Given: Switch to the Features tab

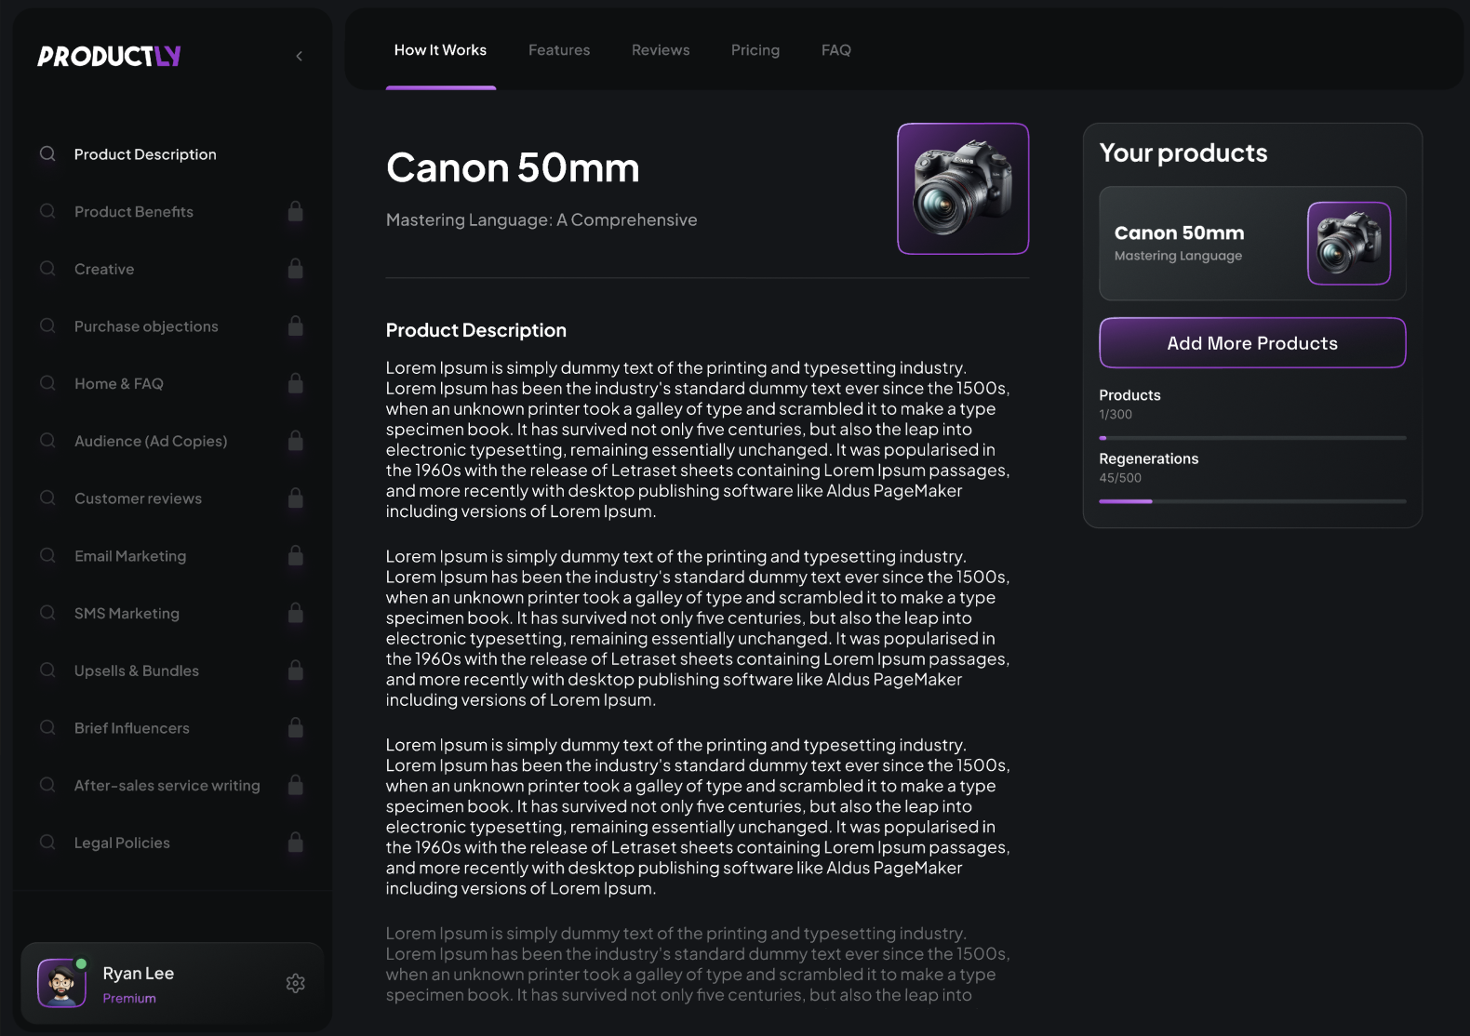Looking at the screenshot, I should 559,50.
